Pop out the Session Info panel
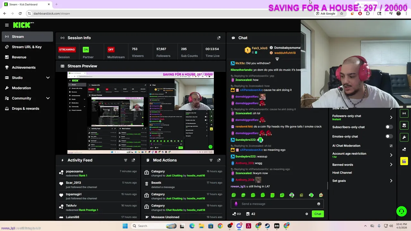The height and width of the screenshot is (231, 411). (219, 38)
